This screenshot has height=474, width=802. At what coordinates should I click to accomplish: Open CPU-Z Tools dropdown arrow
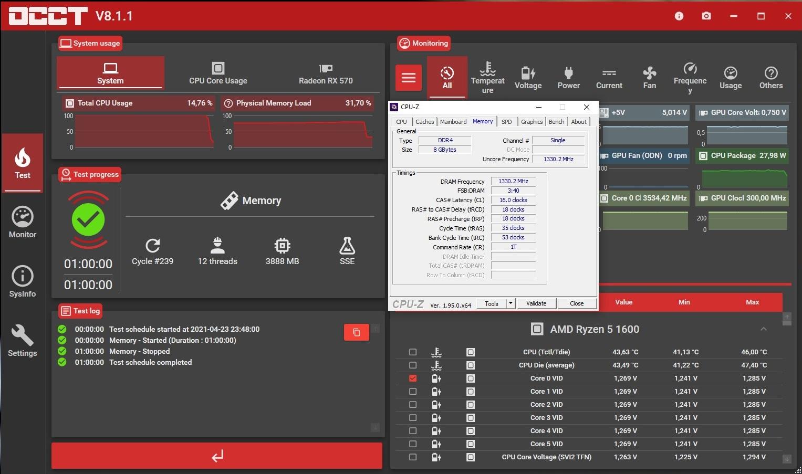click(511, 303)
